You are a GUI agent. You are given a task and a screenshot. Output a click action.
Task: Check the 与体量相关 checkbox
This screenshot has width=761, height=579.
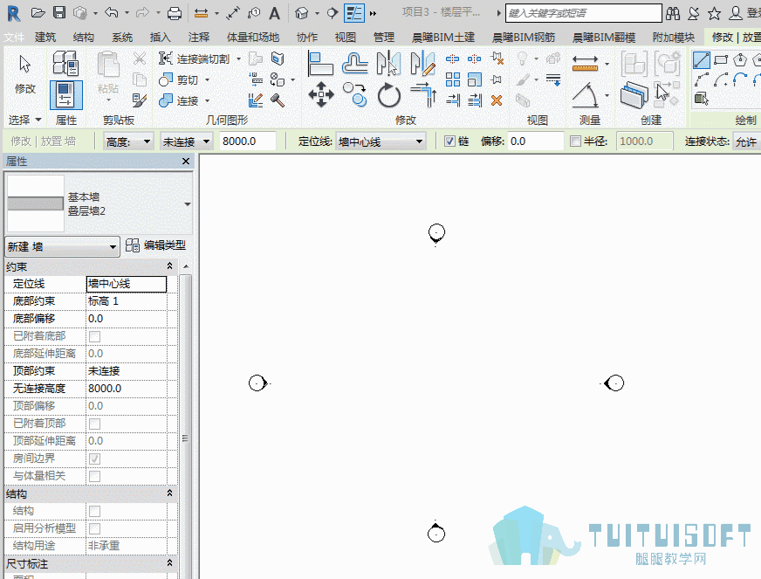click(x=94, y=476)
